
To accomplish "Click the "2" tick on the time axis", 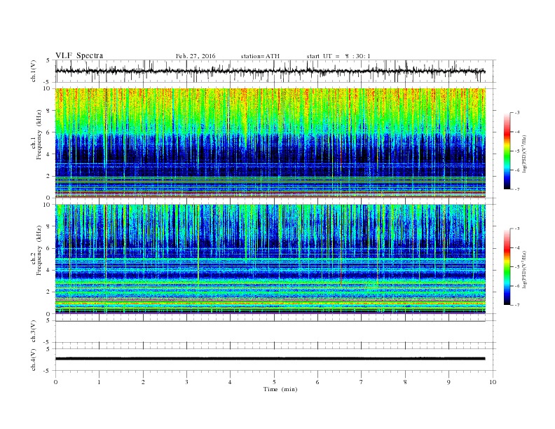I will (143, 382).
